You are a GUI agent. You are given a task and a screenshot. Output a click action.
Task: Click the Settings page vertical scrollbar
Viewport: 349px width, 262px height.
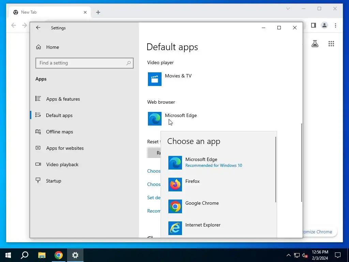[302, 163]
